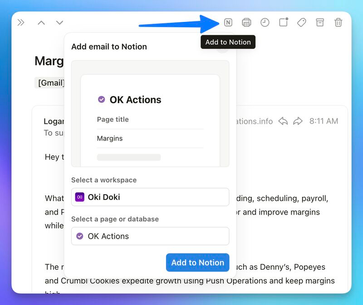The width and height of the screenshot is (363, 305).
Task: Click the Notion page preview card heading
Action: (x=135, y=100)
